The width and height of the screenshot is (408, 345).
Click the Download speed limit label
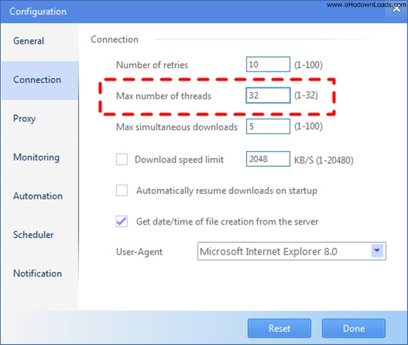click(x=179, y=160)
